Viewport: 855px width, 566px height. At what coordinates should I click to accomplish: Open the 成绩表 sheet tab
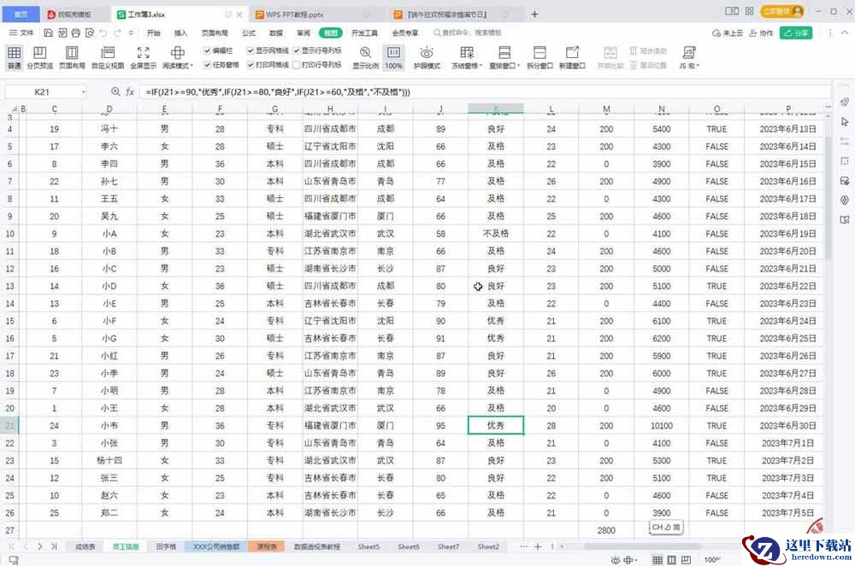[x=85, y=546]
